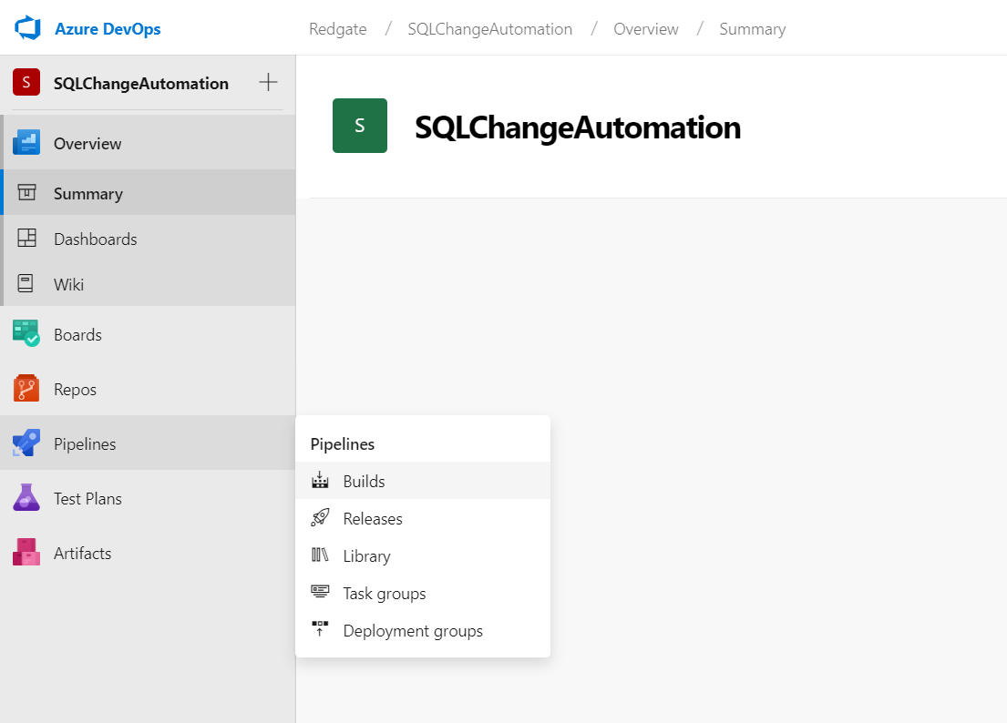
Task: Expand the Pipelines section in sidebar
Action: [148, 443]
